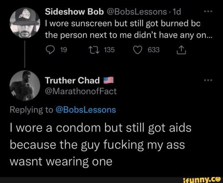Image resolution: width=223 pixels, height=183 pixels.
Task: Click the Truther Chad display name
Action: [x=72, y=81]
